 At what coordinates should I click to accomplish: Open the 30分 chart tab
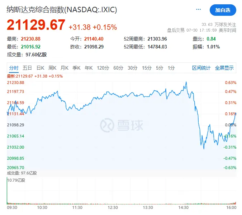(132, 68)
